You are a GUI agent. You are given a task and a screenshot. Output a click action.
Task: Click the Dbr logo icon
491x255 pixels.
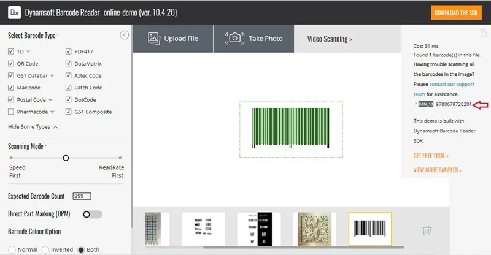tap(14, 12)
